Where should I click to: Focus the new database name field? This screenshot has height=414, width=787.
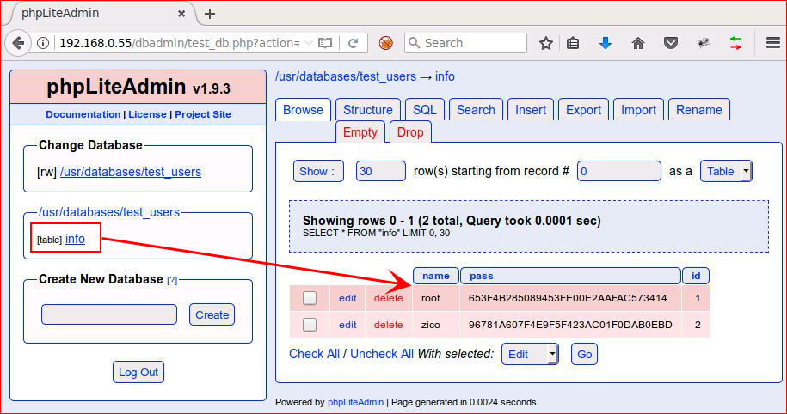pos(109,314)
